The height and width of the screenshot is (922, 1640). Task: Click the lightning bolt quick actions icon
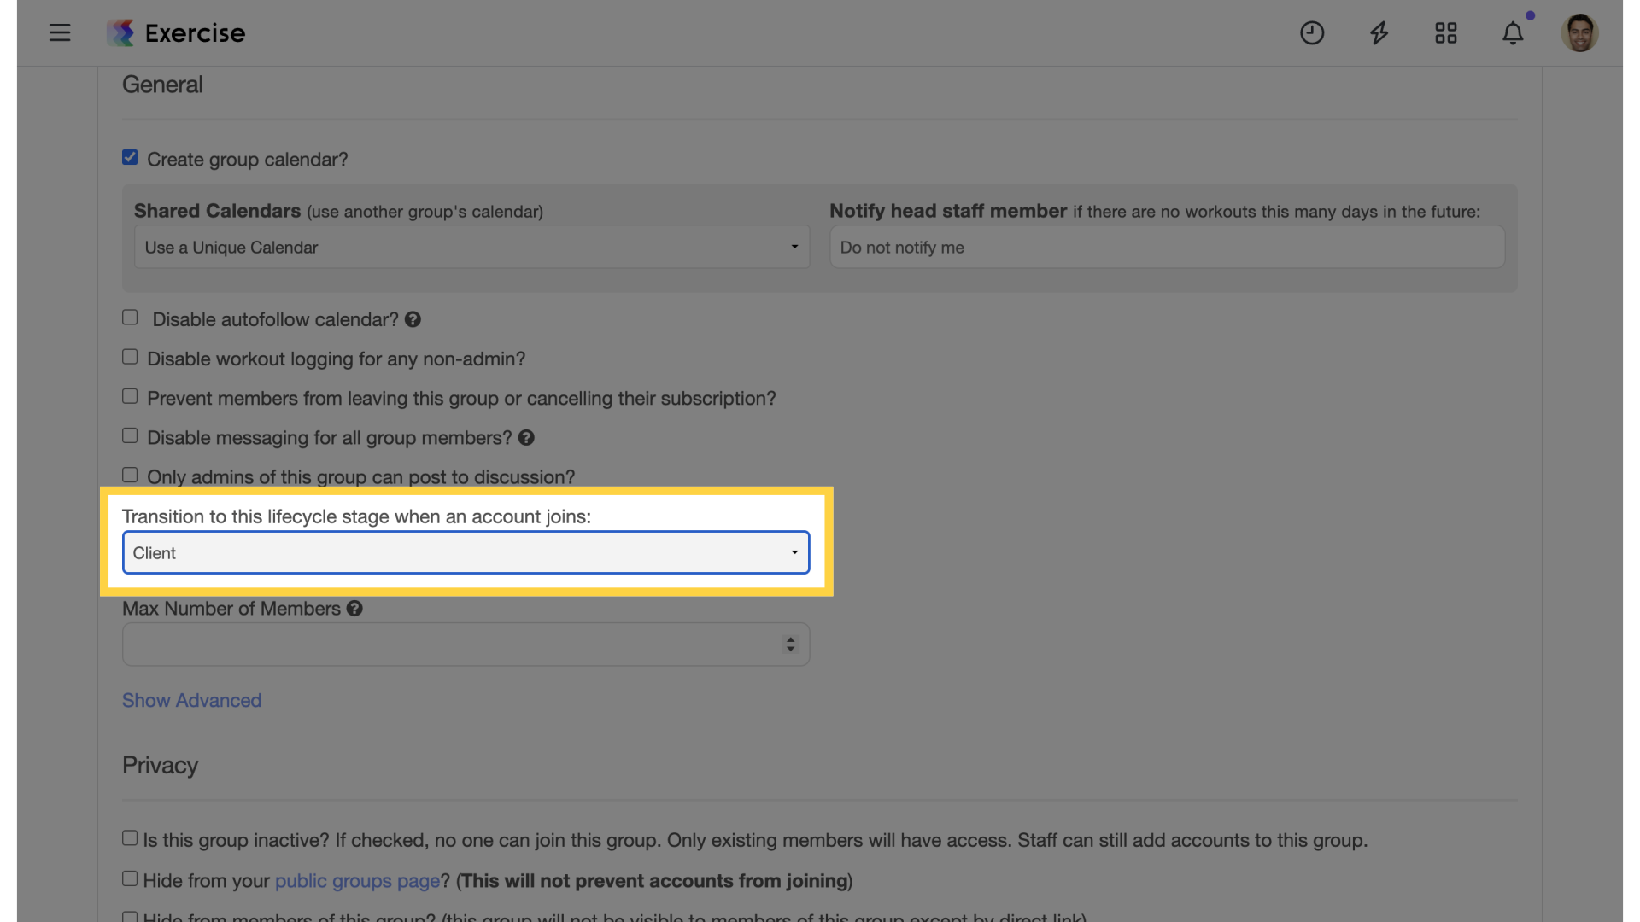tap(1379, 33)
